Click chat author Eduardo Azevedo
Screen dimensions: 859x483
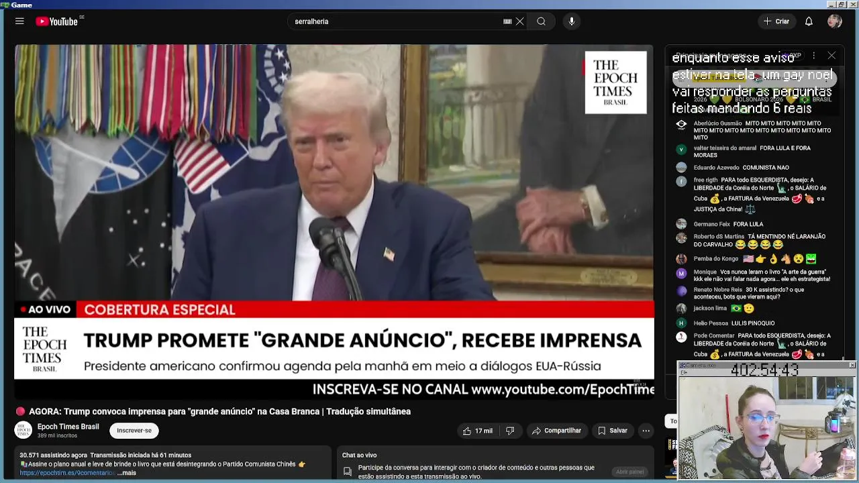[x=717, y=168]
